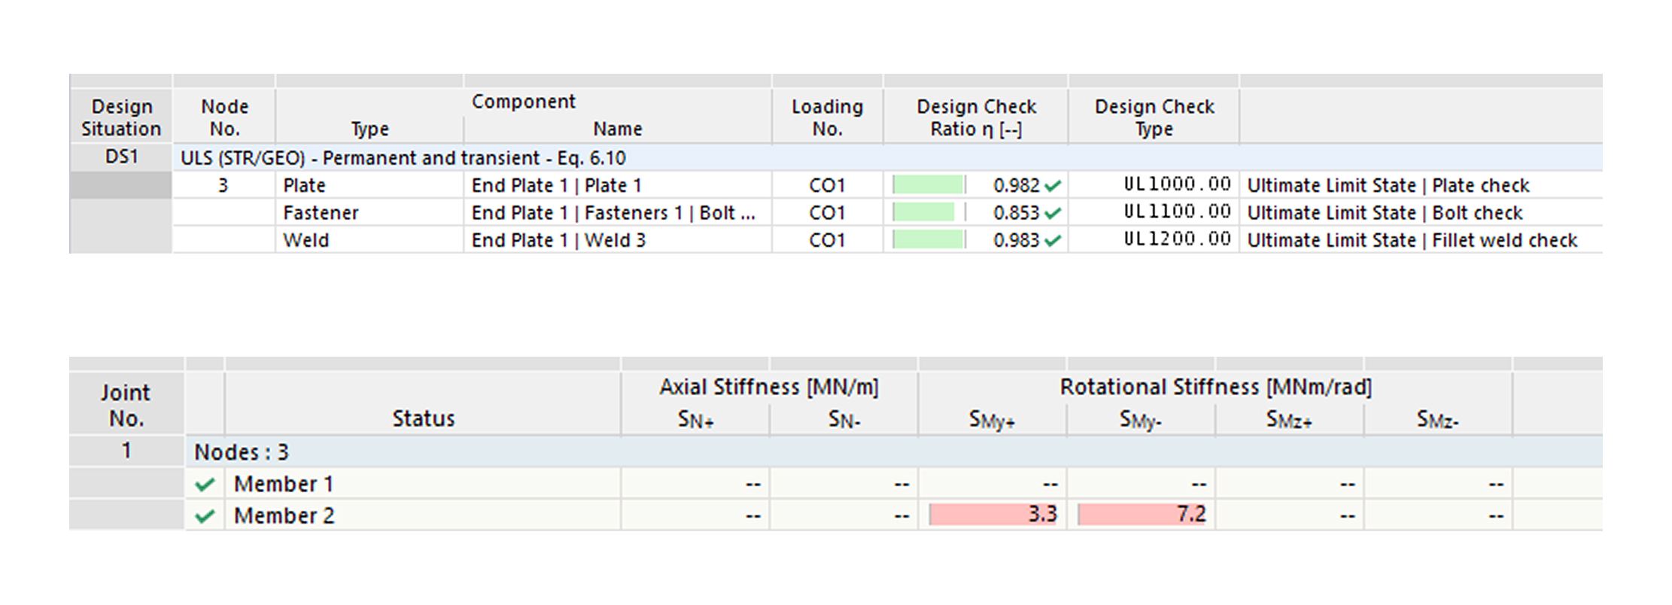Click the Loading No. column header
Viewport: 1672px width, 605px height.
pos(827,117)
